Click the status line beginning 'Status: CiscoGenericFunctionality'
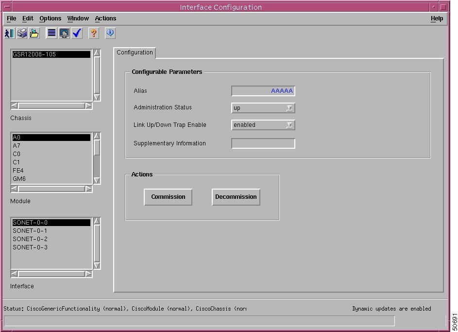 [x=125, y=309]
